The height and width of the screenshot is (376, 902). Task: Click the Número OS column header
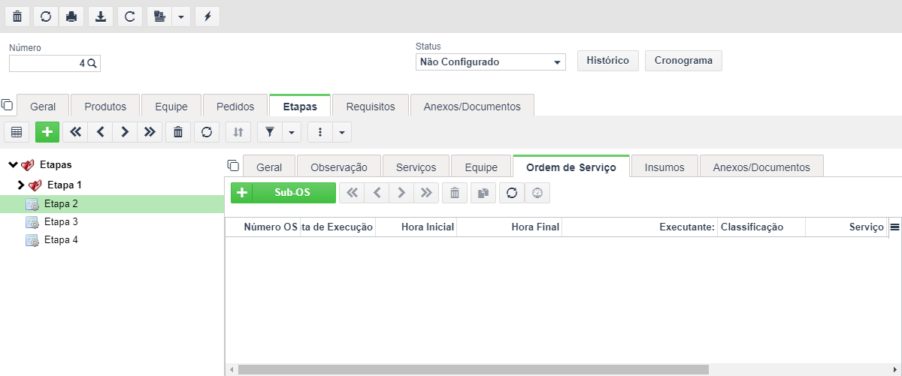(x=262, y=227)
